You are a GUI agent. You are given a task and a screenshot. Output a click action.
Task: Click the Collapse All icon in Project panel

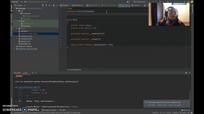[49, 5]
